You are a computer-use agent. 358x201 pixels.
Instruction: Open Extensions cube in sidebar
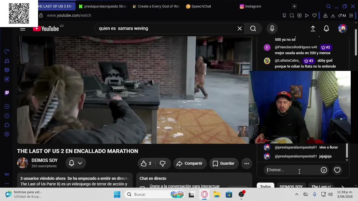(7, 125)
